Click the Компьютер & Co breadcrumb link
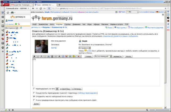 click(59, 27)
